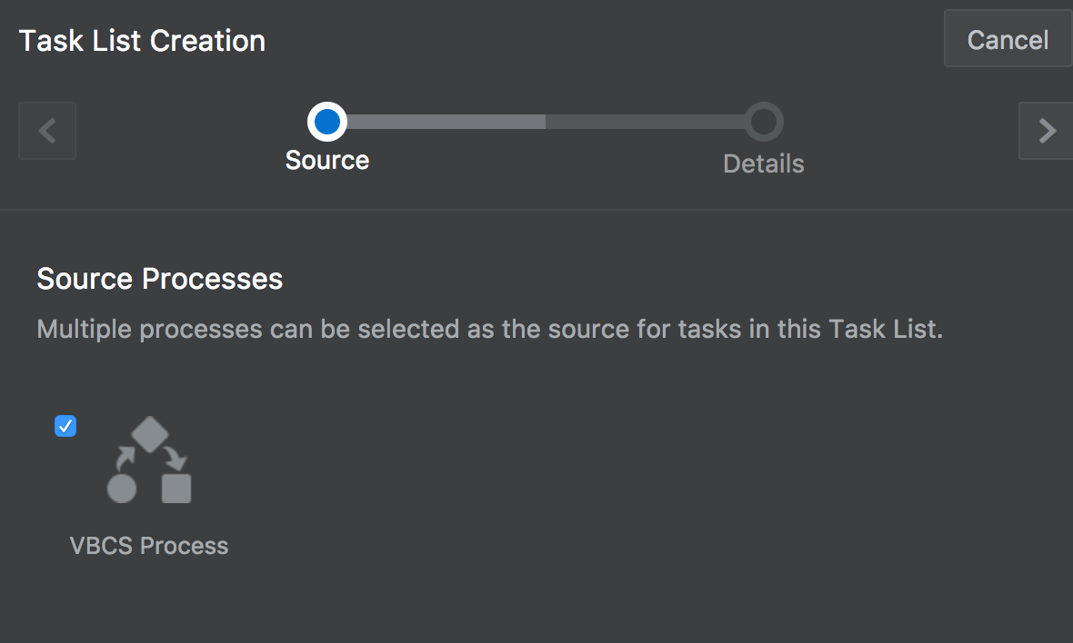Click the Multiple processes description text
The image size is (1073, 643).
point(490,330)
